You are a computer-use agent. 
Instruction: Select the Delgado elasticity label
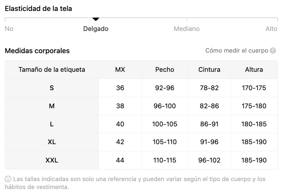pyautogui.click(x=96, y=29)
